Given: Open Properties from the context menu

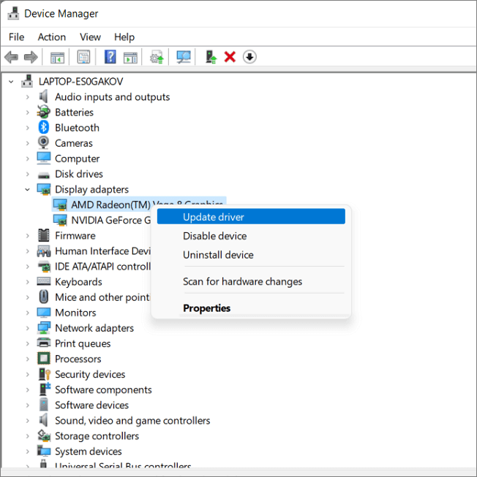Looking at the screenshot, I should pyautogui.click(x=251, y=308).
